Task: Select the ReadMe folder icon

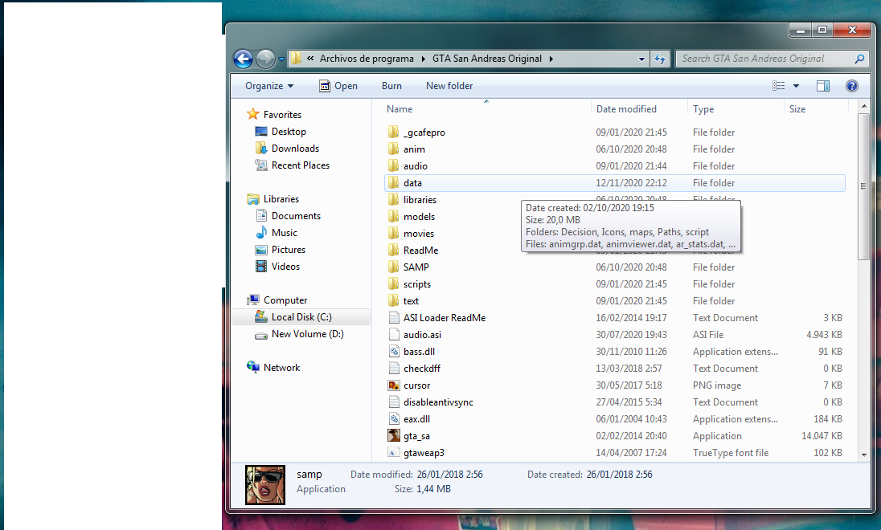Action: [393, 250]
